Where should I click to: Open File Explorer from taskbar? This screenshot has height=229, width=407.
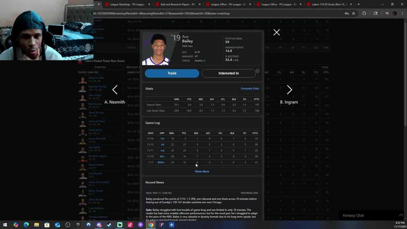click(x=37, y=225)
